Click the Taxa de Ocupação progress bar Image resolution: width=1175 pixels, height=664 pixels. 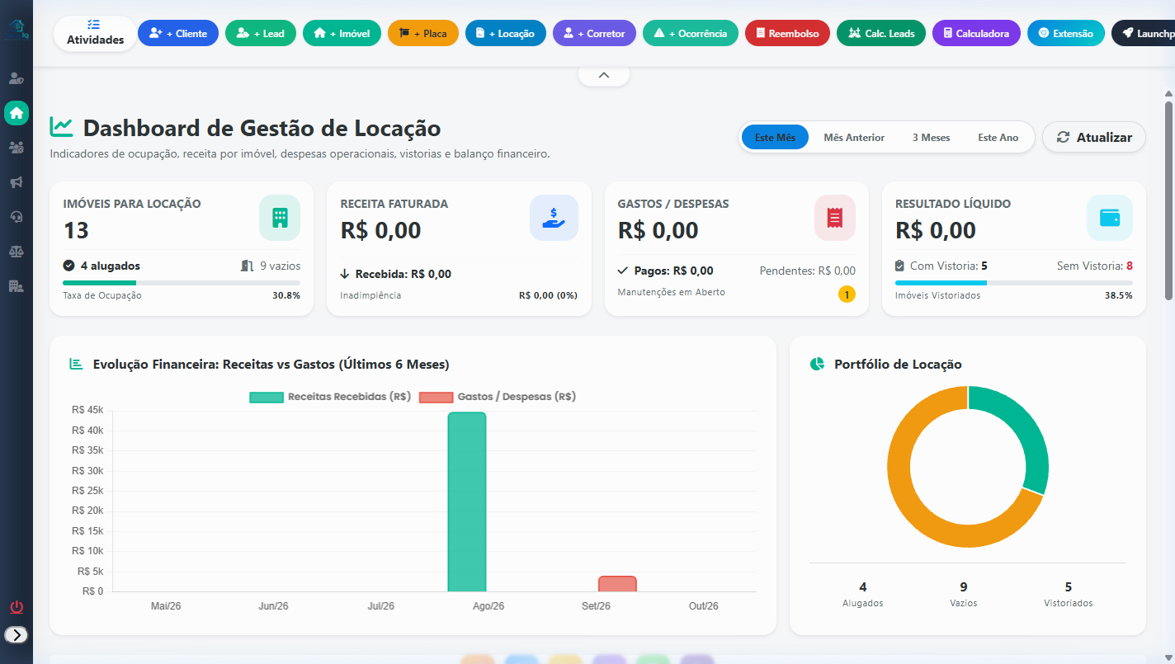pyautogui.click(x=182, y=283)
